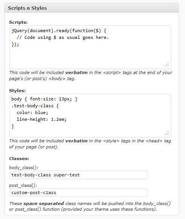Click the resize grip of Scripts textarea
The image size is (185, 219).
pos(167,65)
